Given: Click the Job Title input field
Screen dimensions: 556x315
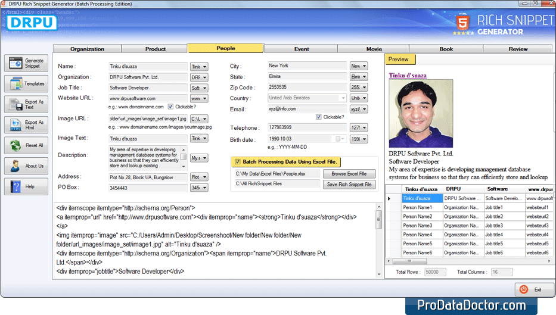Looking at the screenshot, I should click(x=148, y=88).
